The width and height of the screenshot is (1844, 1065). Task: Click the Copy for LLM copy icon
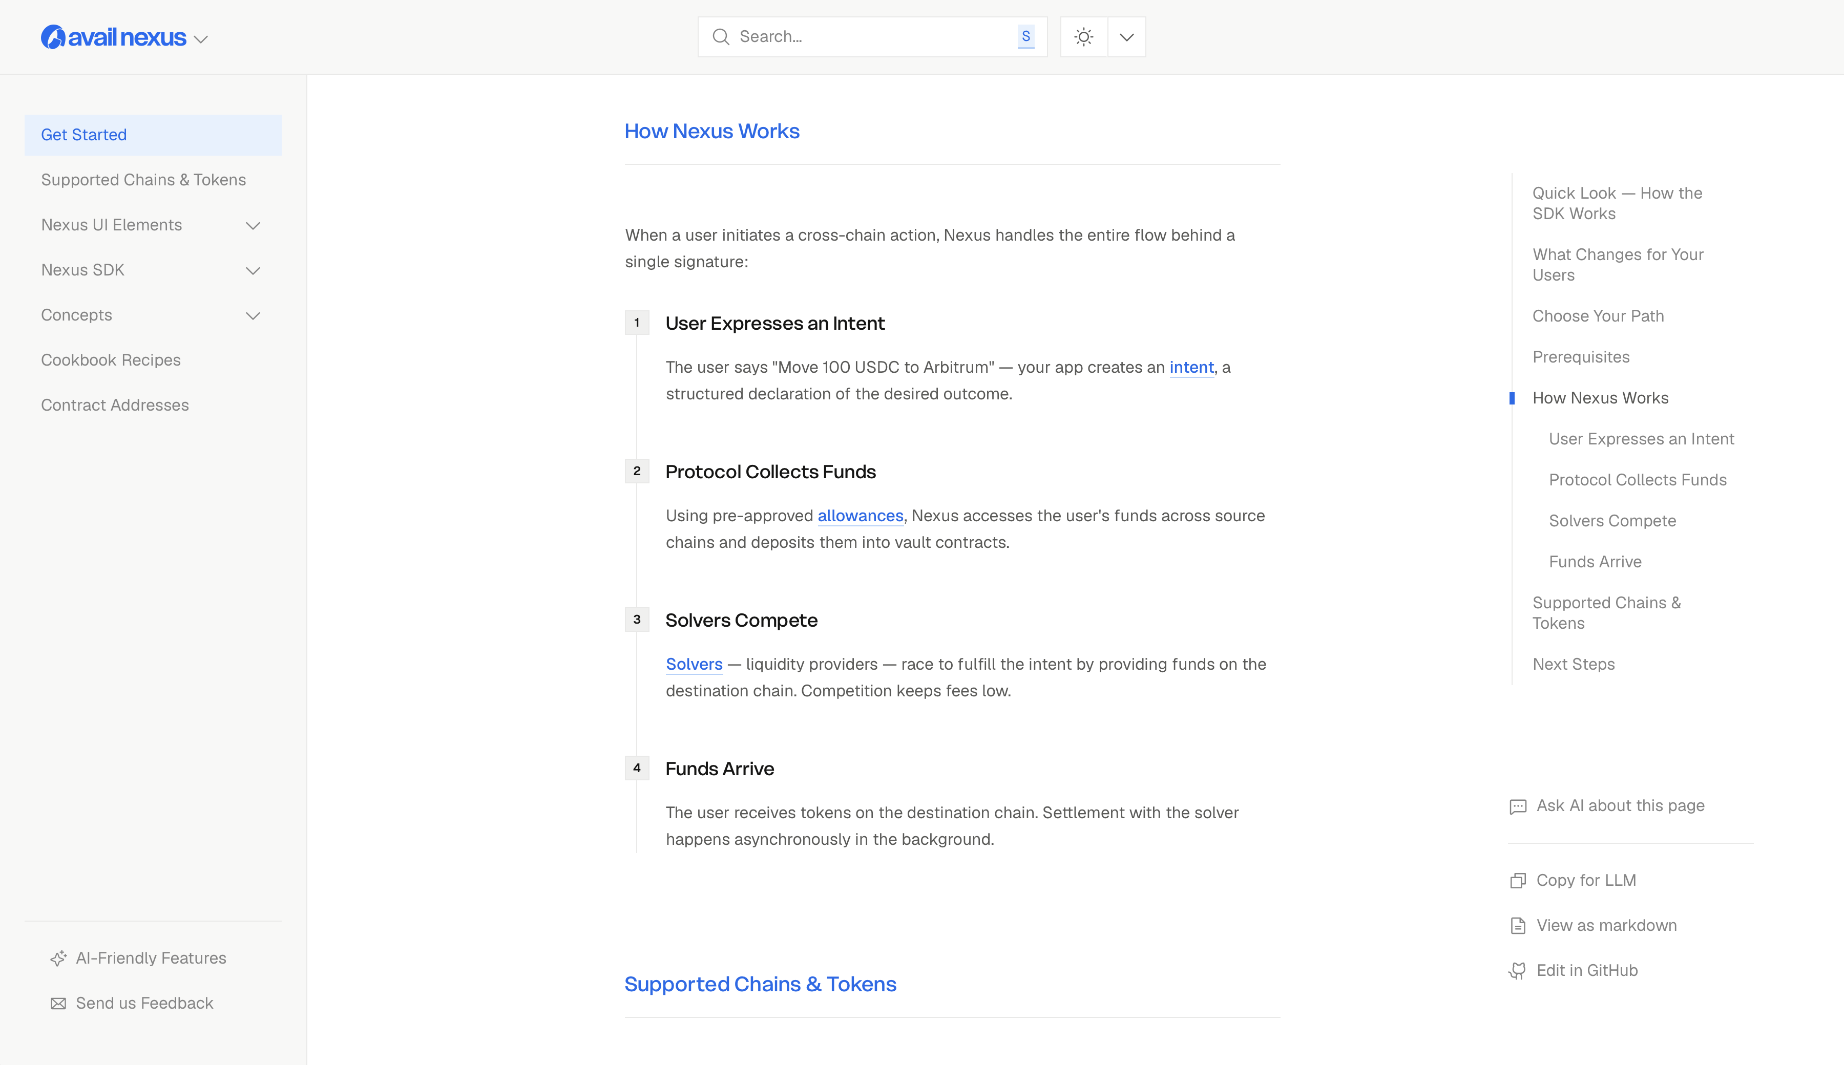(x=1518, y=881)
